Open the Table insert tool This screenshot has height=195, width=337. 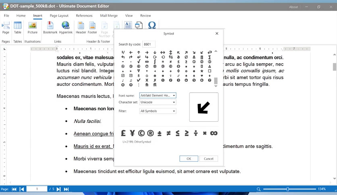(x=18, y=27)
